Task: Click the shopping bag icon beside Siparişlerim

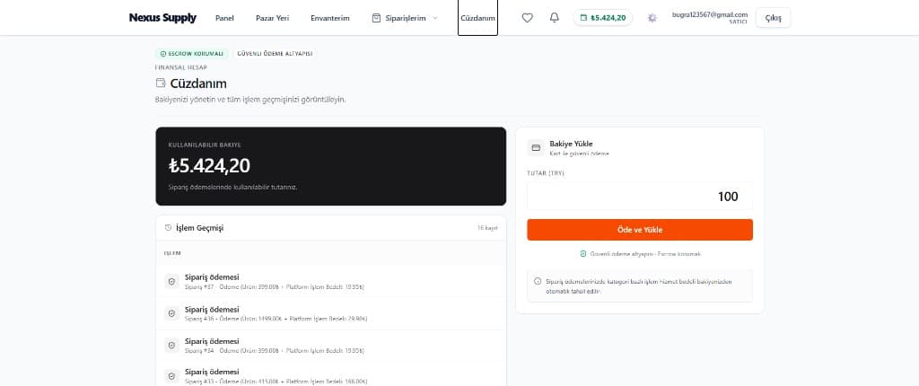Action: click(376, 18)
